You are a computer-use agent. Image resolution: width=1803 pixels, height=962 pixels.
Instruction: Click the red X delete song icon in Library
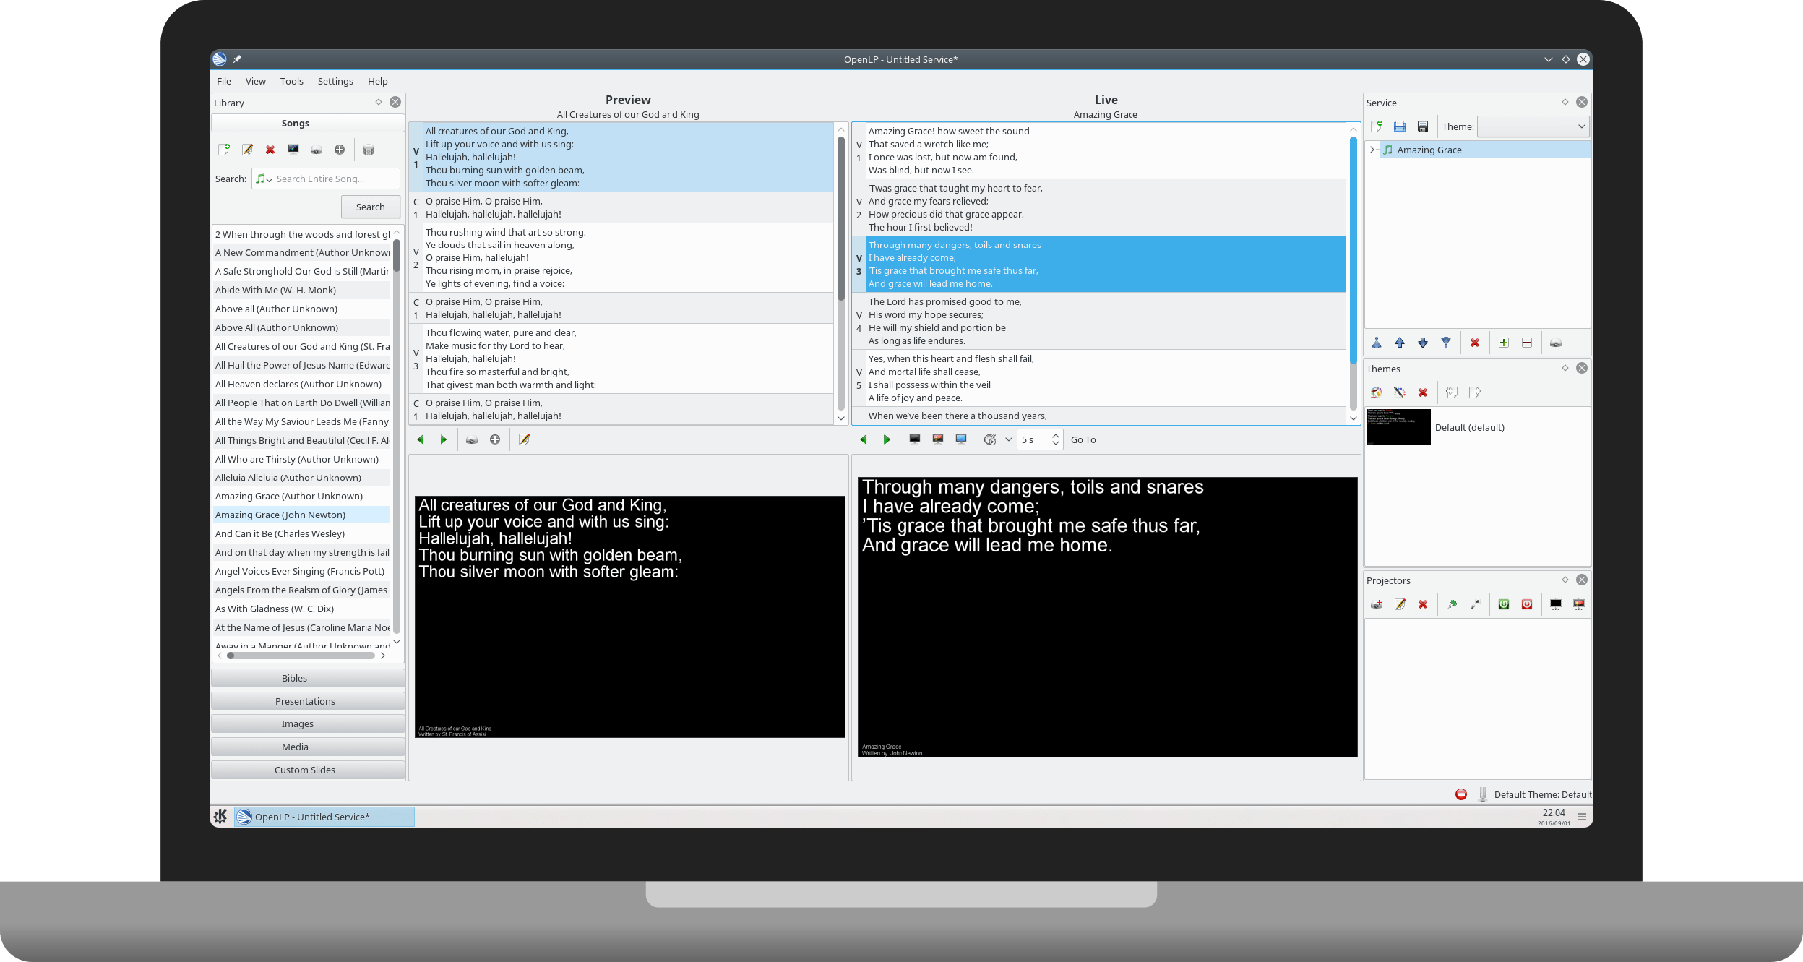pos(270,150)
